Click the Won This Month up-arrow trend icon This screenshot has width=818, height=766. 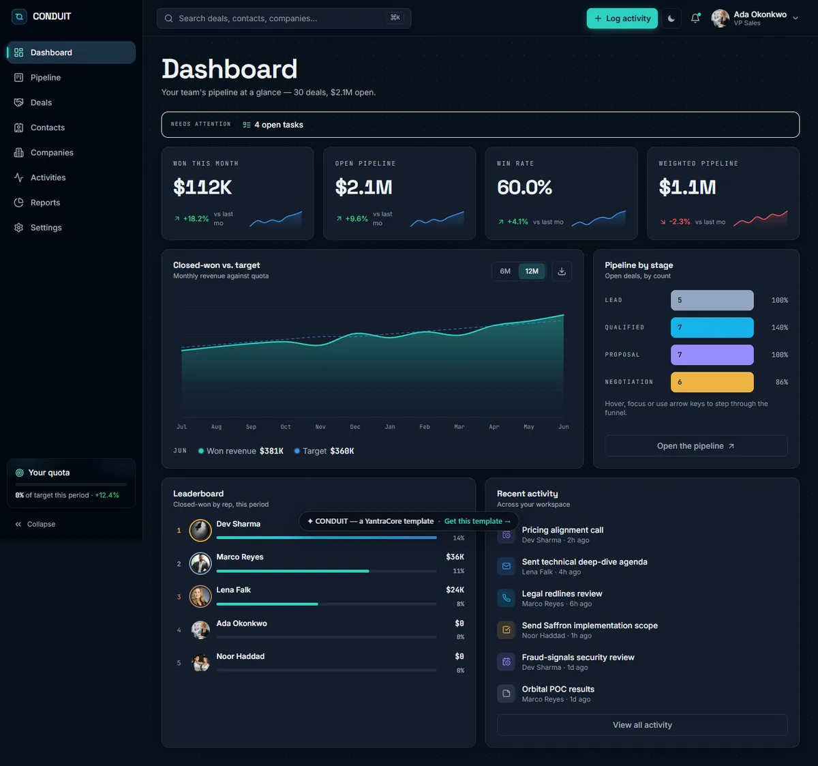click(177, 219)
